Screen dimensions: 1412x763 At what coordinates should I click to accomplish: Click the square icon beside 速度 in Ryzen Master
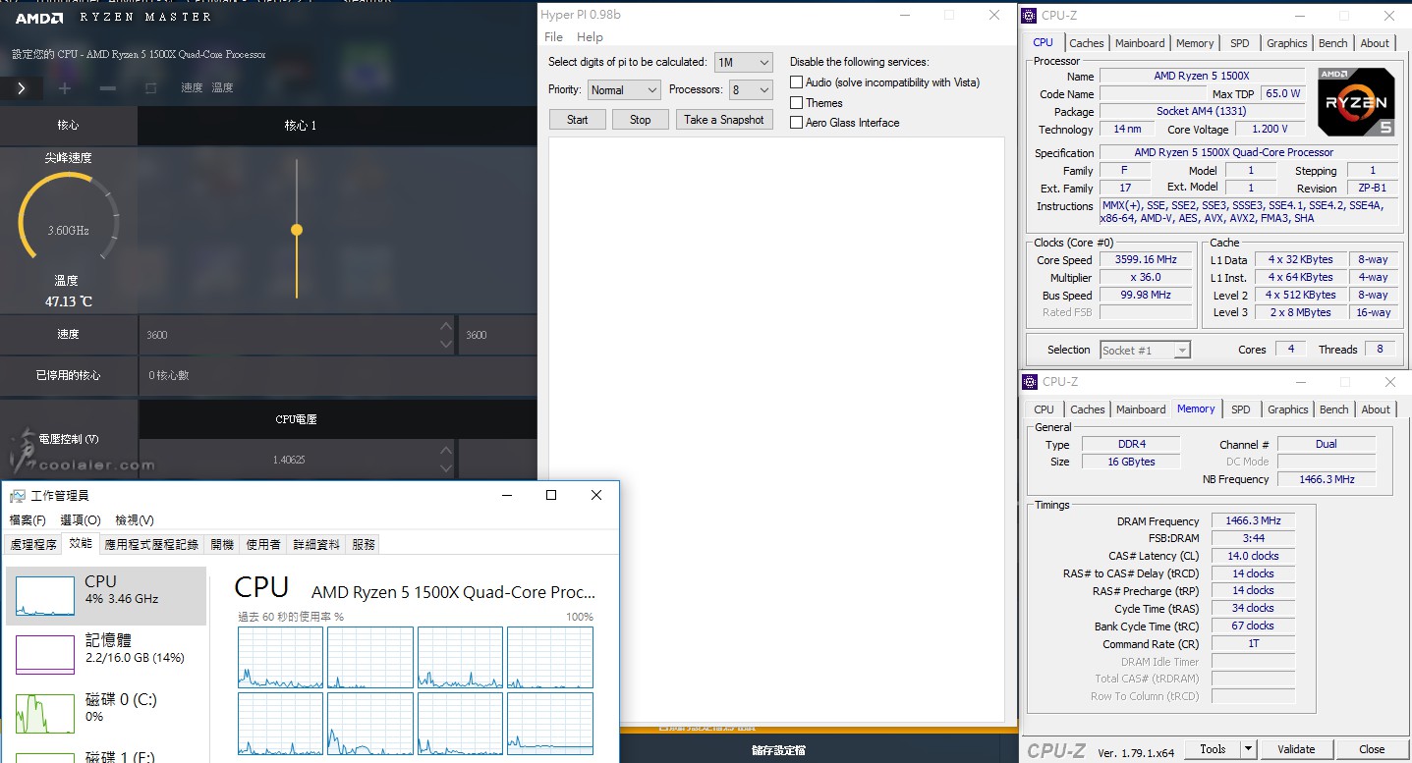(x=151, y=88)
